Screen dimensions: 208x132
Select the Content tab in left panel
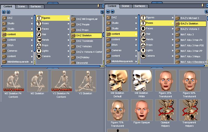point(8,7)
